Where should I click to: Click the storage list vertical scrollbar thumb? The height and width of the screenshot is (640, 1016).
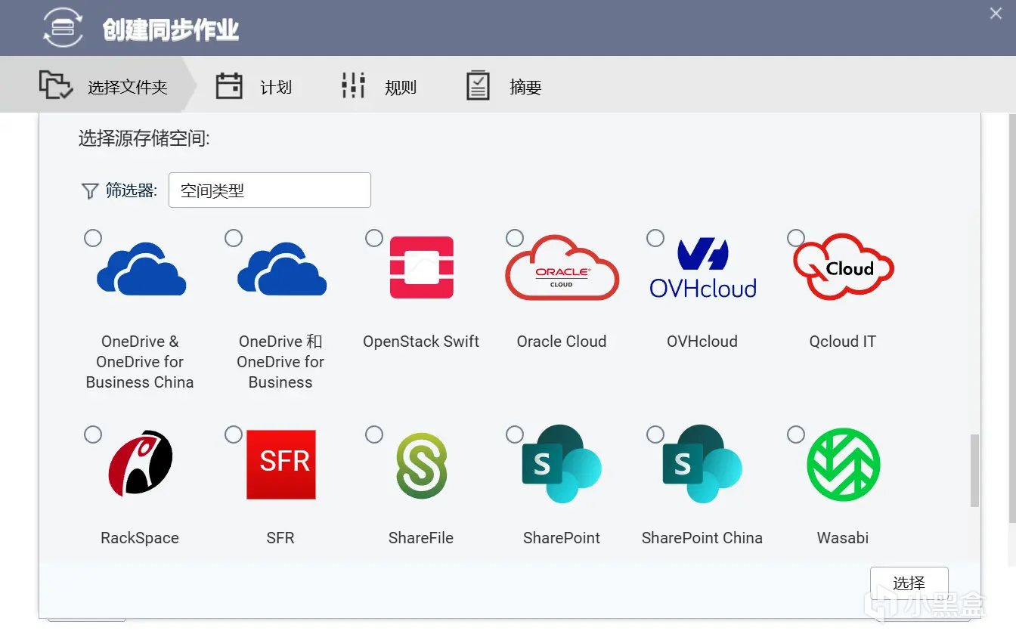click(974, 470)
